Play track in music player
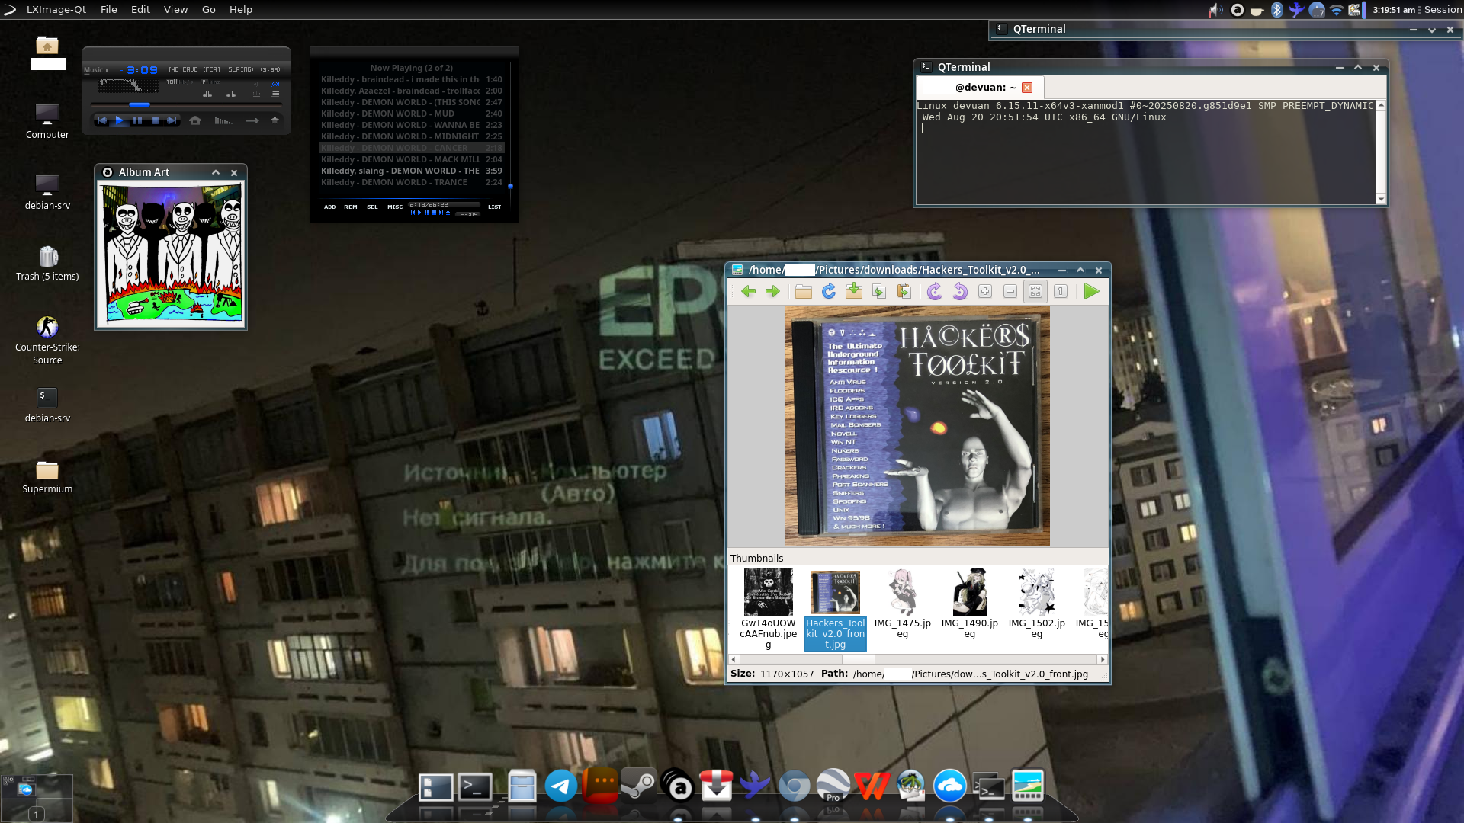Viewport: 1464px width, 823px height. coord(119,120)
